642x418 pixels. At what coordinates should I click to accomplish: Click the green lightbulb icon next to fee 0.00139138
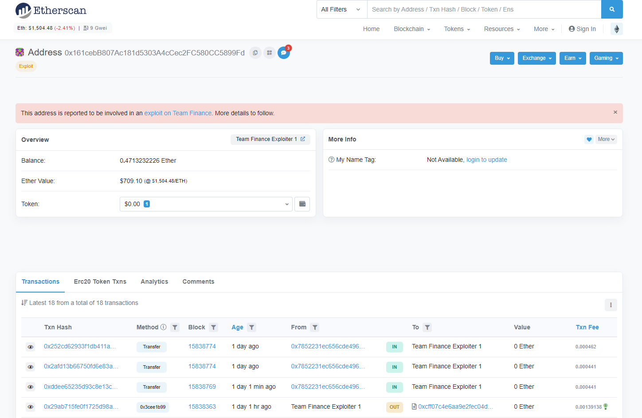pyautogui.click(x=606, y=406)
